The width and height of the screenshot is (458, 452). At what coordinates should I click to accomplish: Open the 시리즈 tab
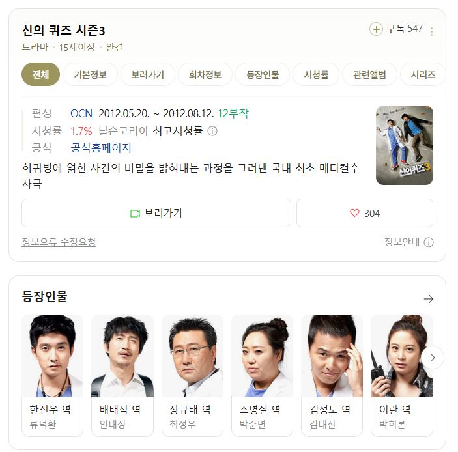[423, 74]
